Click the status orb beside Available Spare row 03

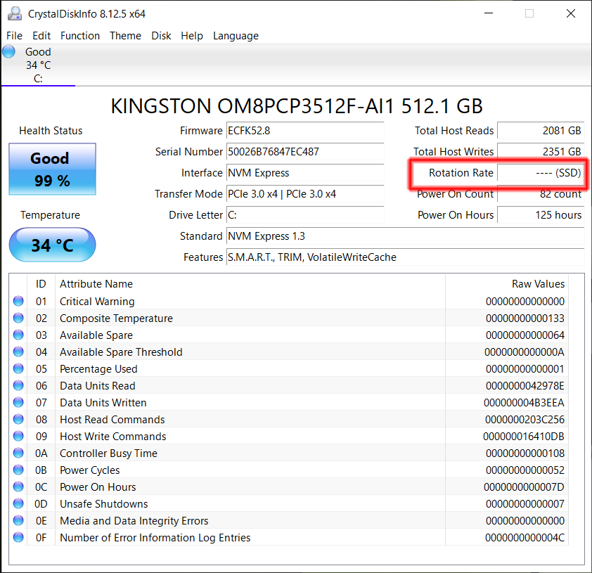(x=18, y=335)
